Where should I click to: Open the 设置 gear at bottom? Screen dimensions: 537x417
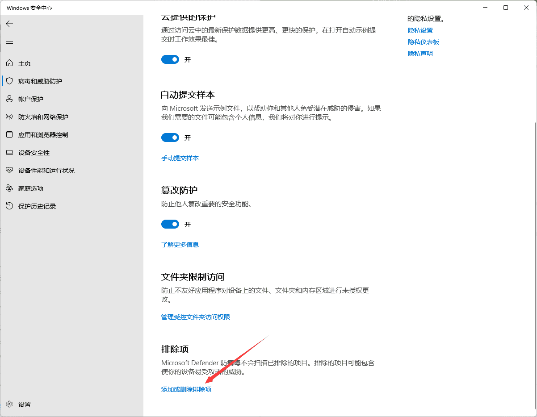pyautogui.click(x=10, y=404)
